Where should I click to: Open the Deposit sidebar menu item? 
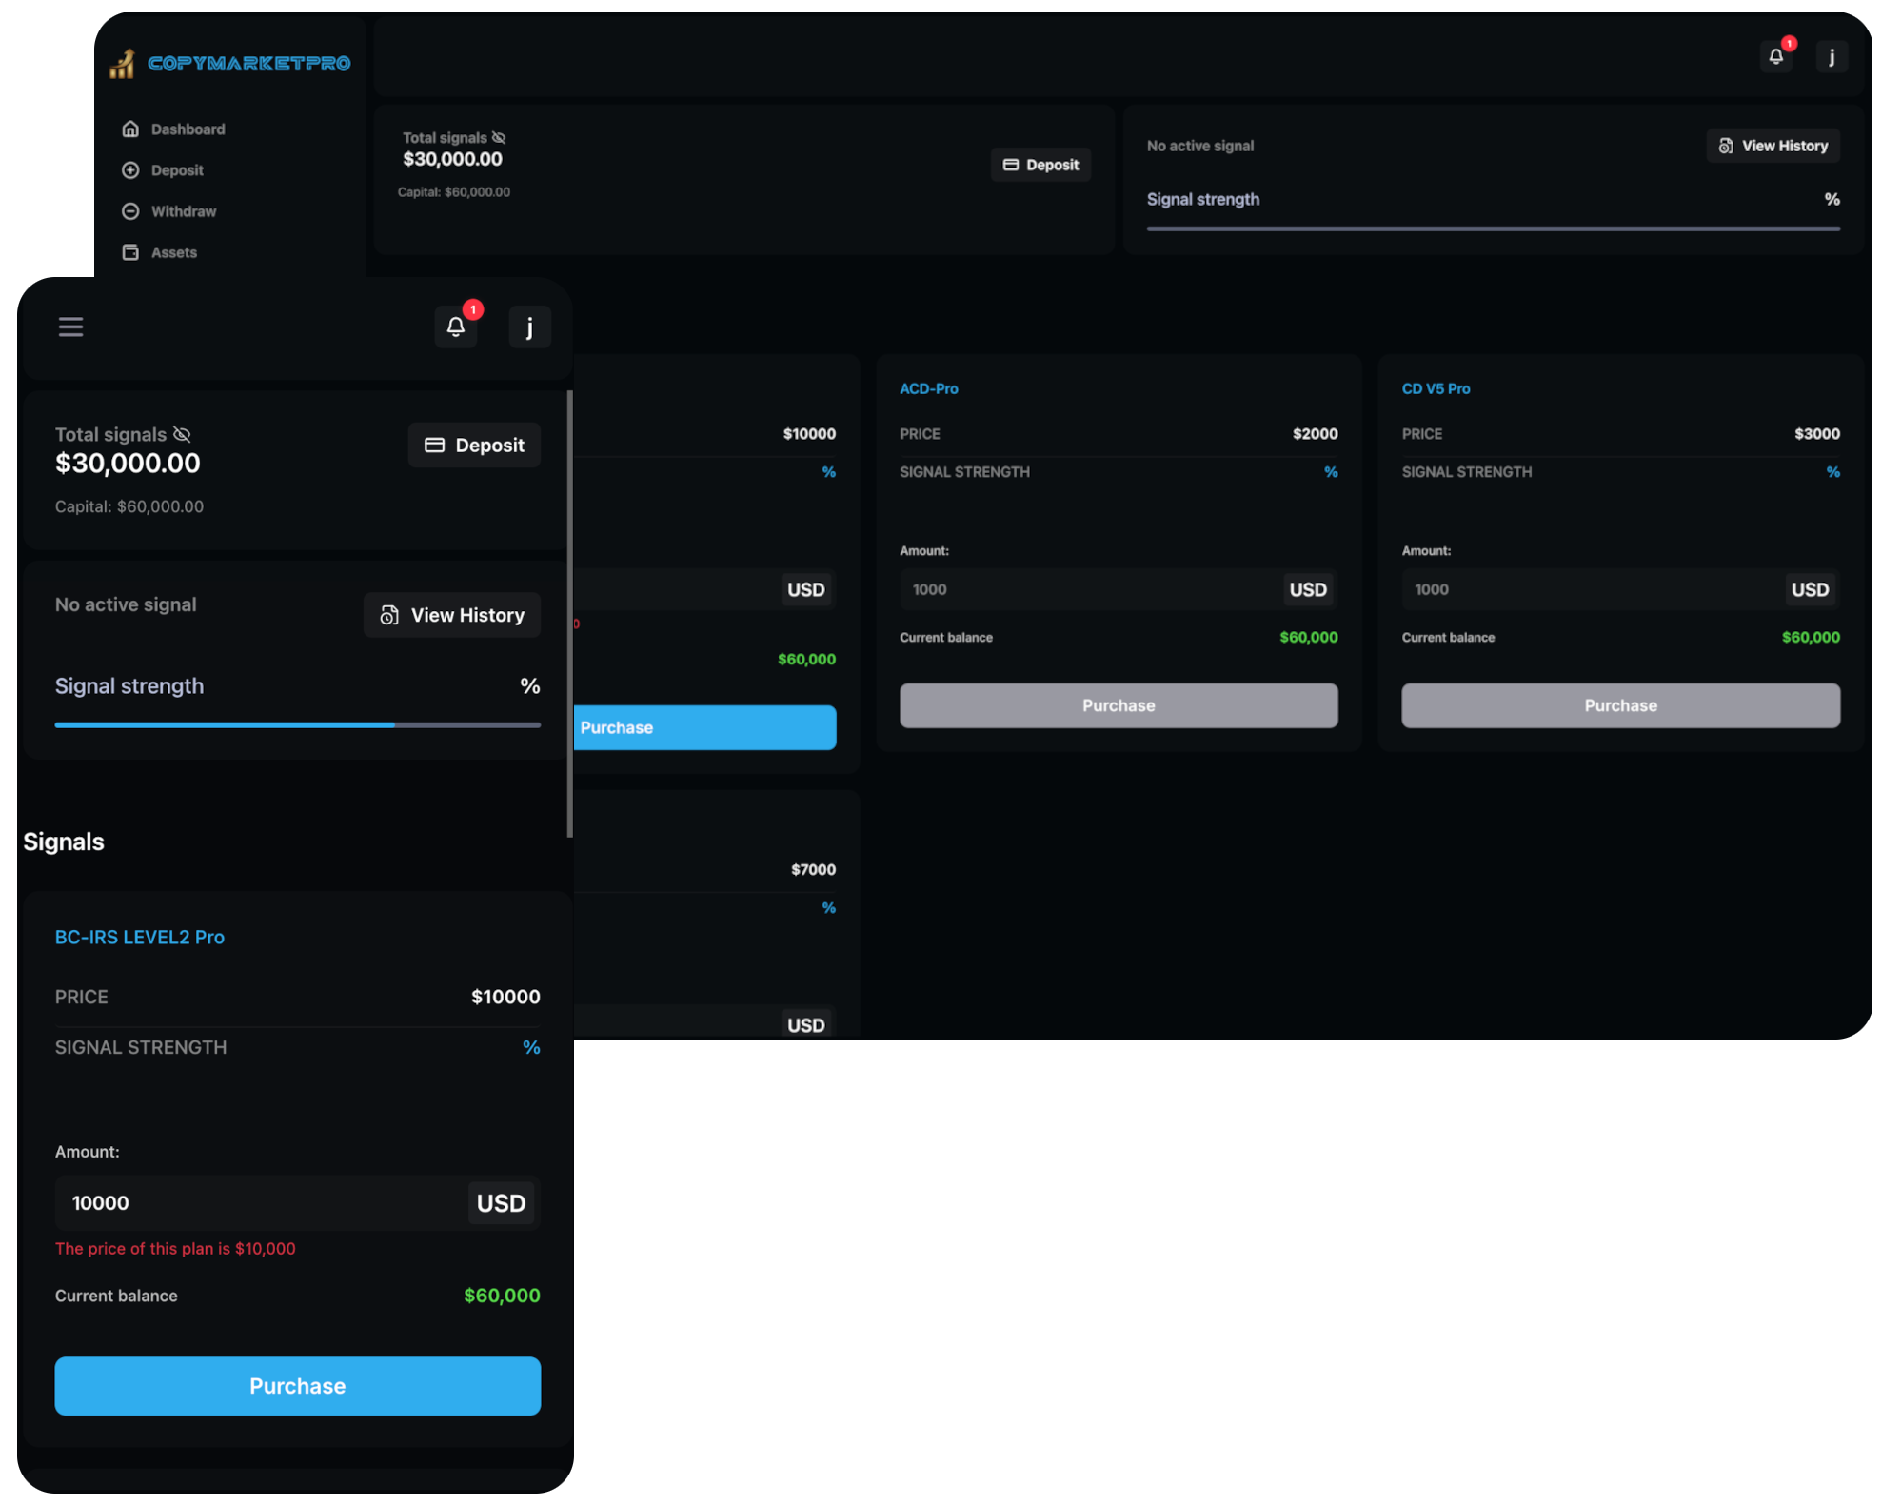click(177, 170)
